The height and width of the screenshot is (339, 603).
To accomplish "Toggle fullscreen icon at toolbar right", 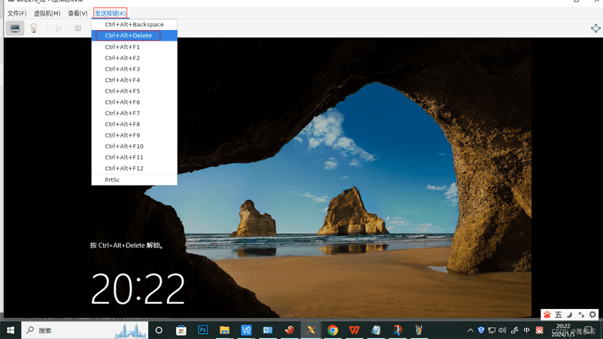I will click(595, 29).
